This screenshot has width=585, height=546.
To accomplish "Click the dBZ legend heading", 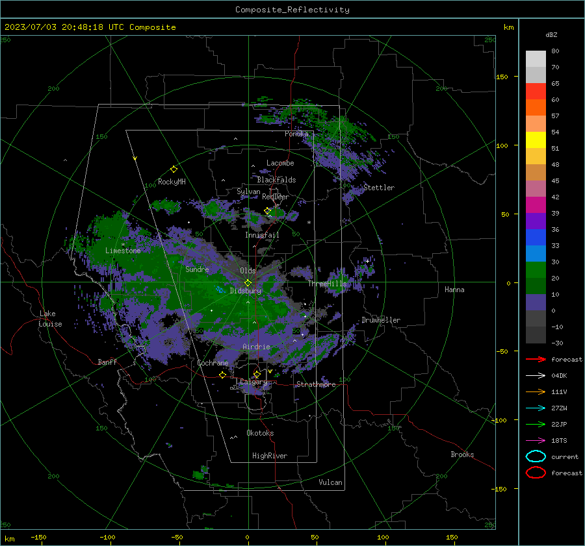I will (551, 35).
